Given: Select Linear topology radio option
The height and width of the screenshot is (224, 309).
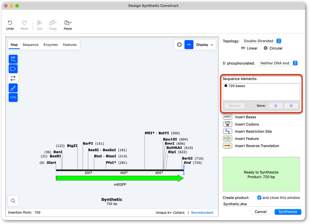Looking at the screenshot, I should point(249,48).
